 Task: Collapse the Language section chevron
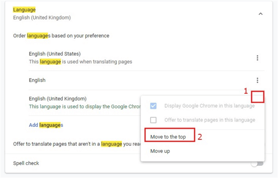261,14
